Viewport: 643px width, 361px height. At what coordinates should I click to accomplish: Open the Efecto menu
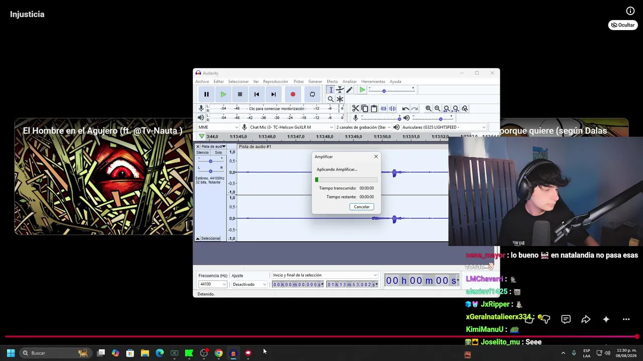pyautogui.click(x=332, y=81)
